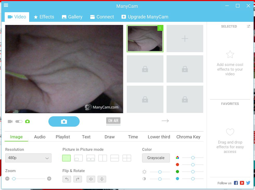Image resolution: width=255 pixels, height=190 pixels.
Task: Open the Selected effects settings sliders icon
Action: (248, 26)
